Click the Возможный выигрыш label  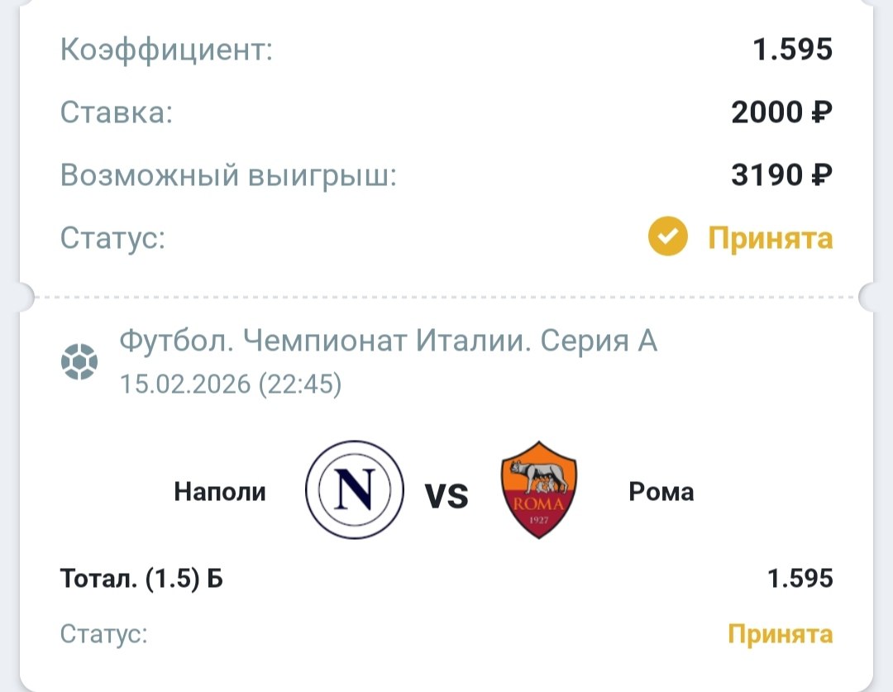pyautogui.click(x=228, y=174)
